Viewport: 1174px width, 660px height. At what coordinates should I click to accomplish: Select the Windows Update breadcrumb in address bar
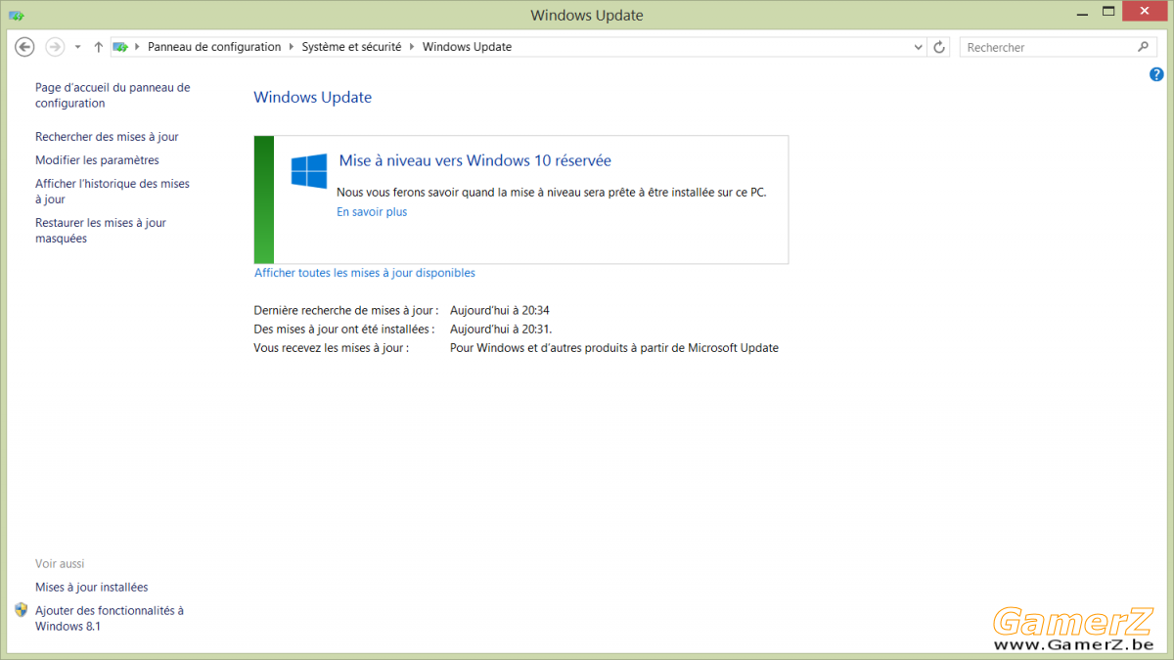[467, 47]
